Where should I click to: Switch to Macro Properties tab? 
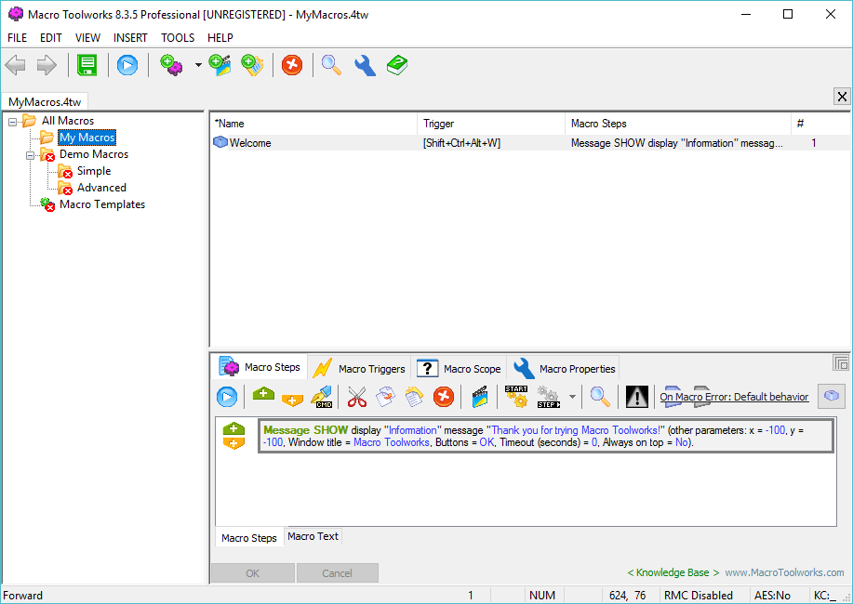(564, 368)
